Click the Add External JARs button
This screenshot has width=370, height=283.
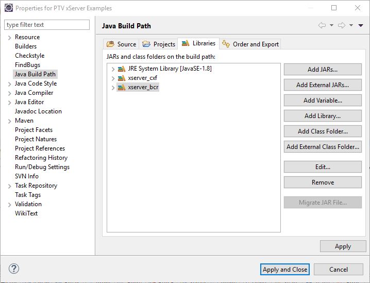323,85
